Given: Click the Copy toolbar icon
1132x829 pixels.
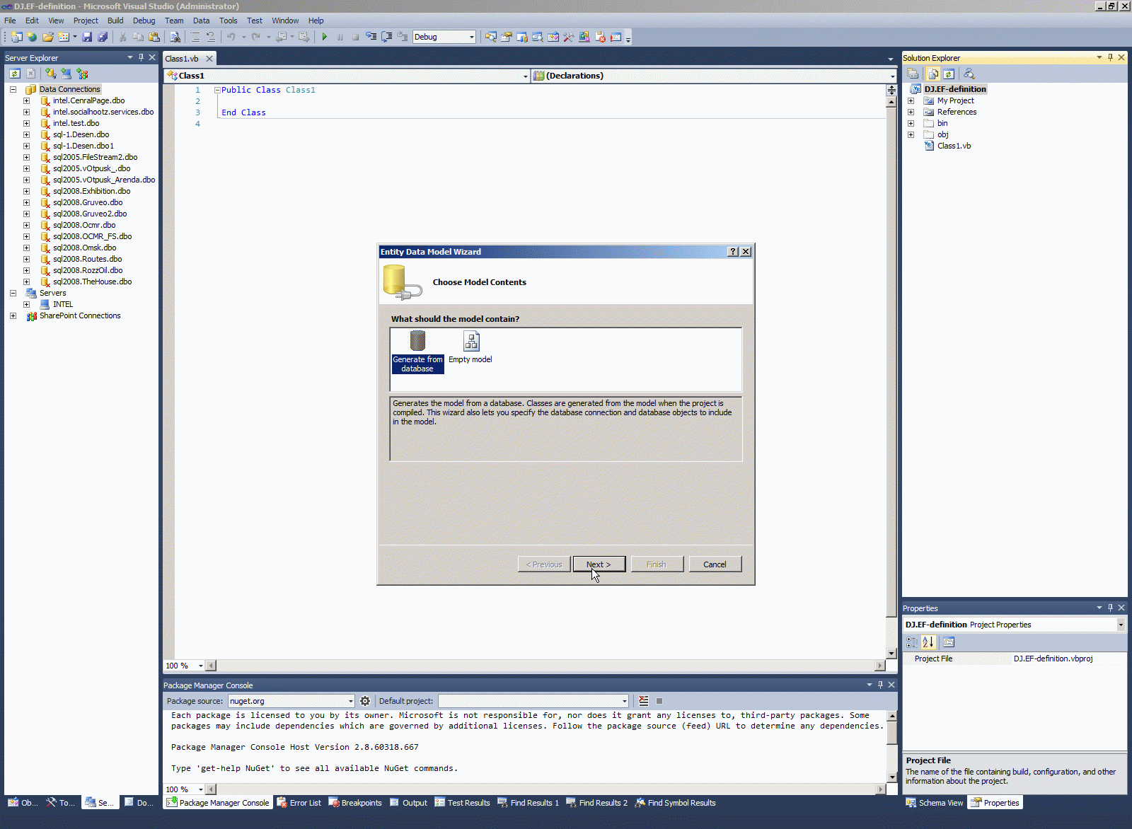Looking at the screenshot, I should coord(139,37).
